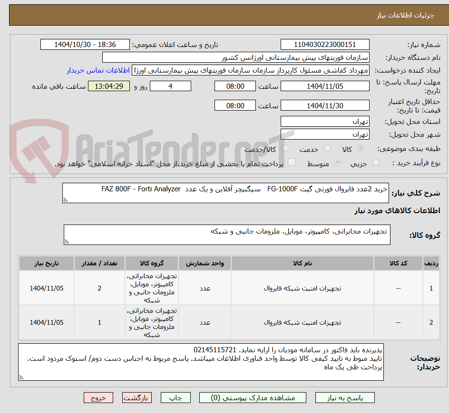
Task: Click the بازگشت back button
Action: coord(137,398)
